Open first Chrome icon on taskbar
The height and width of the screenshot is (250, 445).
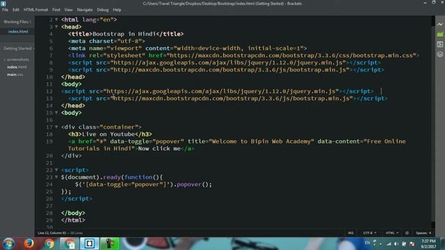coord(49,244)
